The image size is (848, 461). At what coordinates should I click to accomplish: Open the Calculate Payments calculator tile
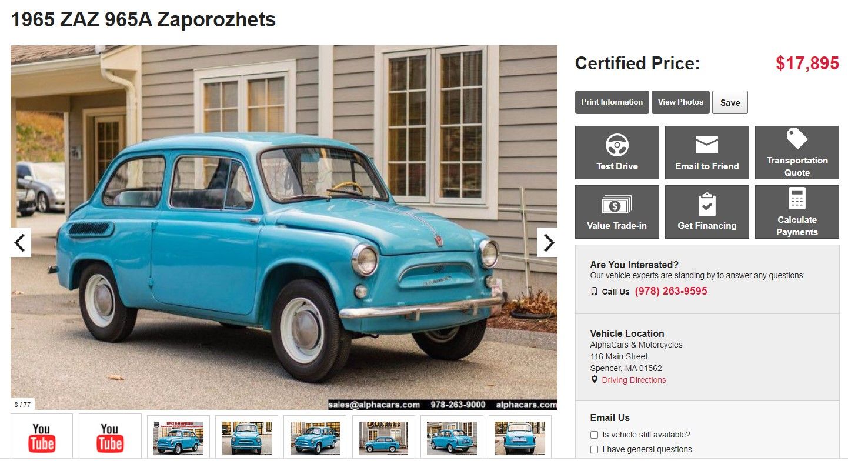click(x=797, y=212)
